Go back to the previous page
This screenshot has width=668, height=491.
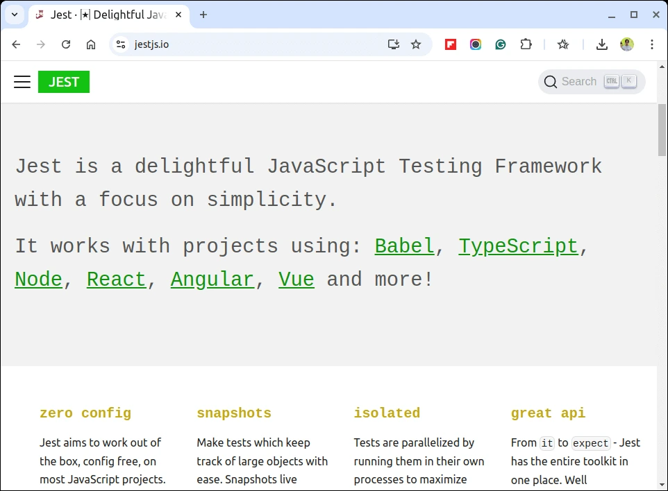(x=16, y=44)
